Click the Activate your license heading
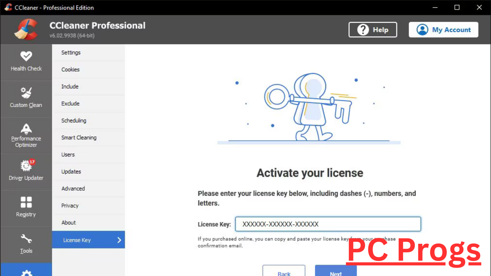Viewport: 491px width, 276px height. point(310,173)
